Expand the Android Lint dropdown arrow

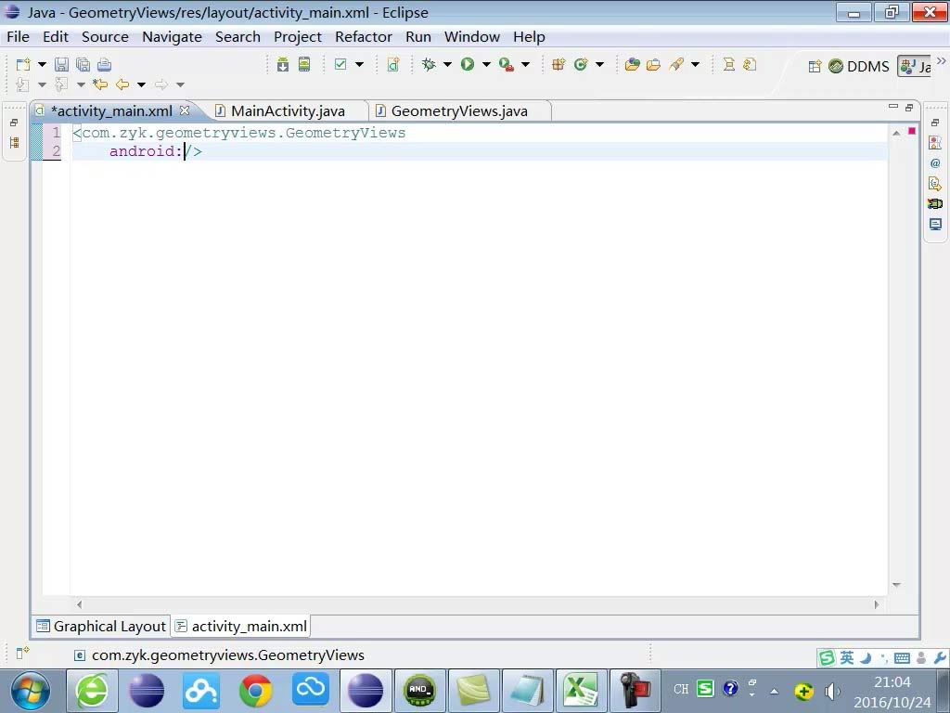coord(359,64)
